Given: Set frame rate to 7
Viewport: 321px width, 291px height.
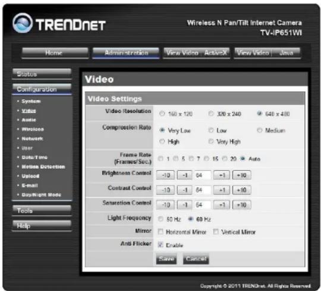Looking at the screenshot, I should click(x=191, y=159).
